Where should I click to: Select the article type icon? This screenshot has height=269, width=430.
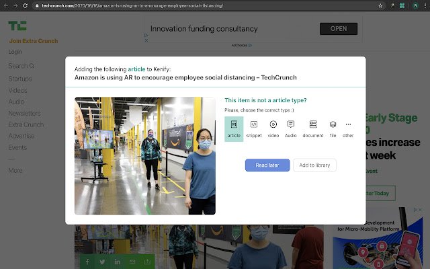click(234, 128)
